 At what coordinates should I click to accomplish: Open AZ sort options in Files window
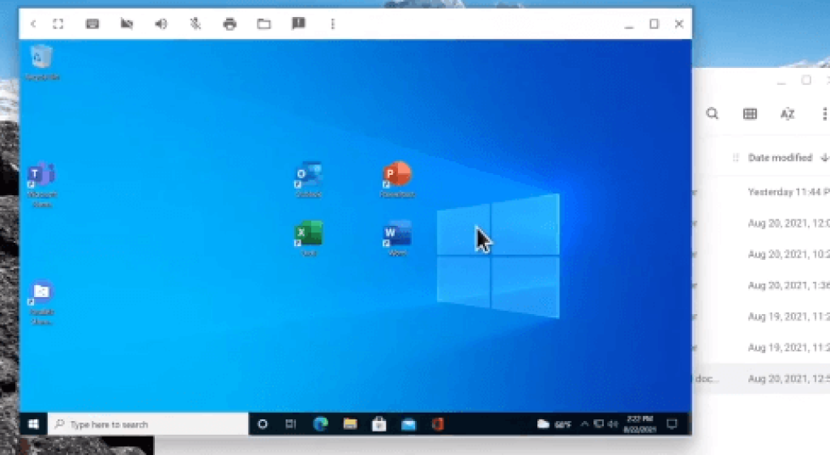coord(788,113)
